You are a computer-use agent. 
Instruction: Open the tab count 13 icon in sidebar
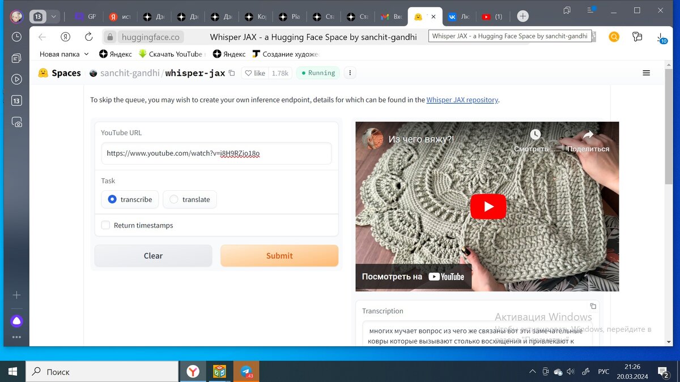tap(16, 101)
